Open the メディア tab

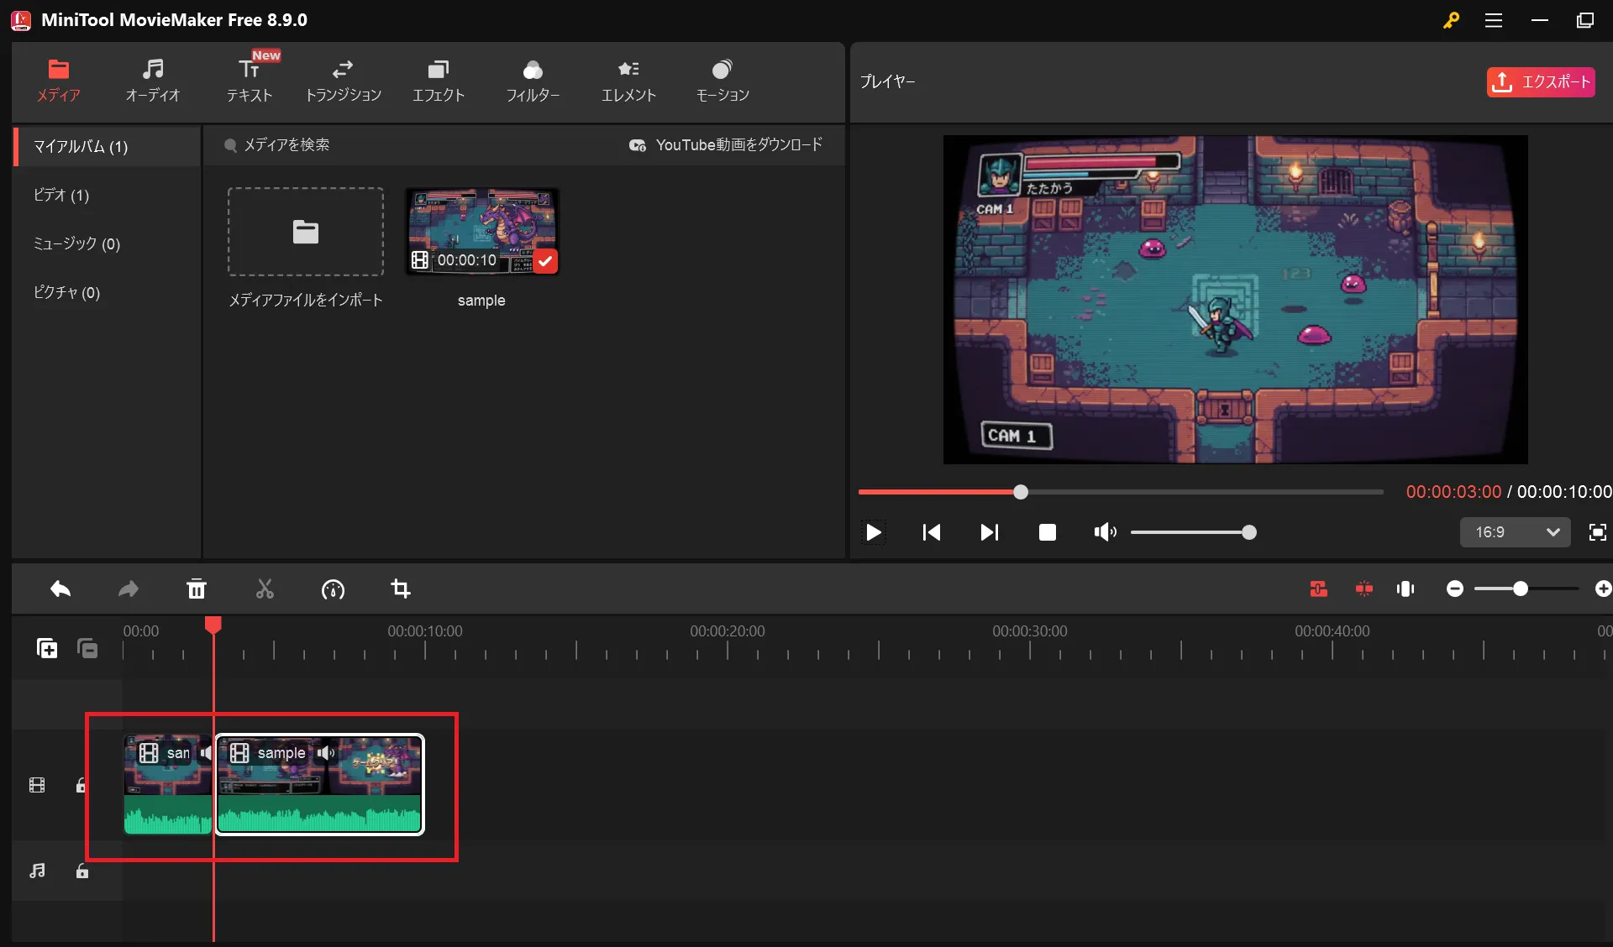click(59, 81)
